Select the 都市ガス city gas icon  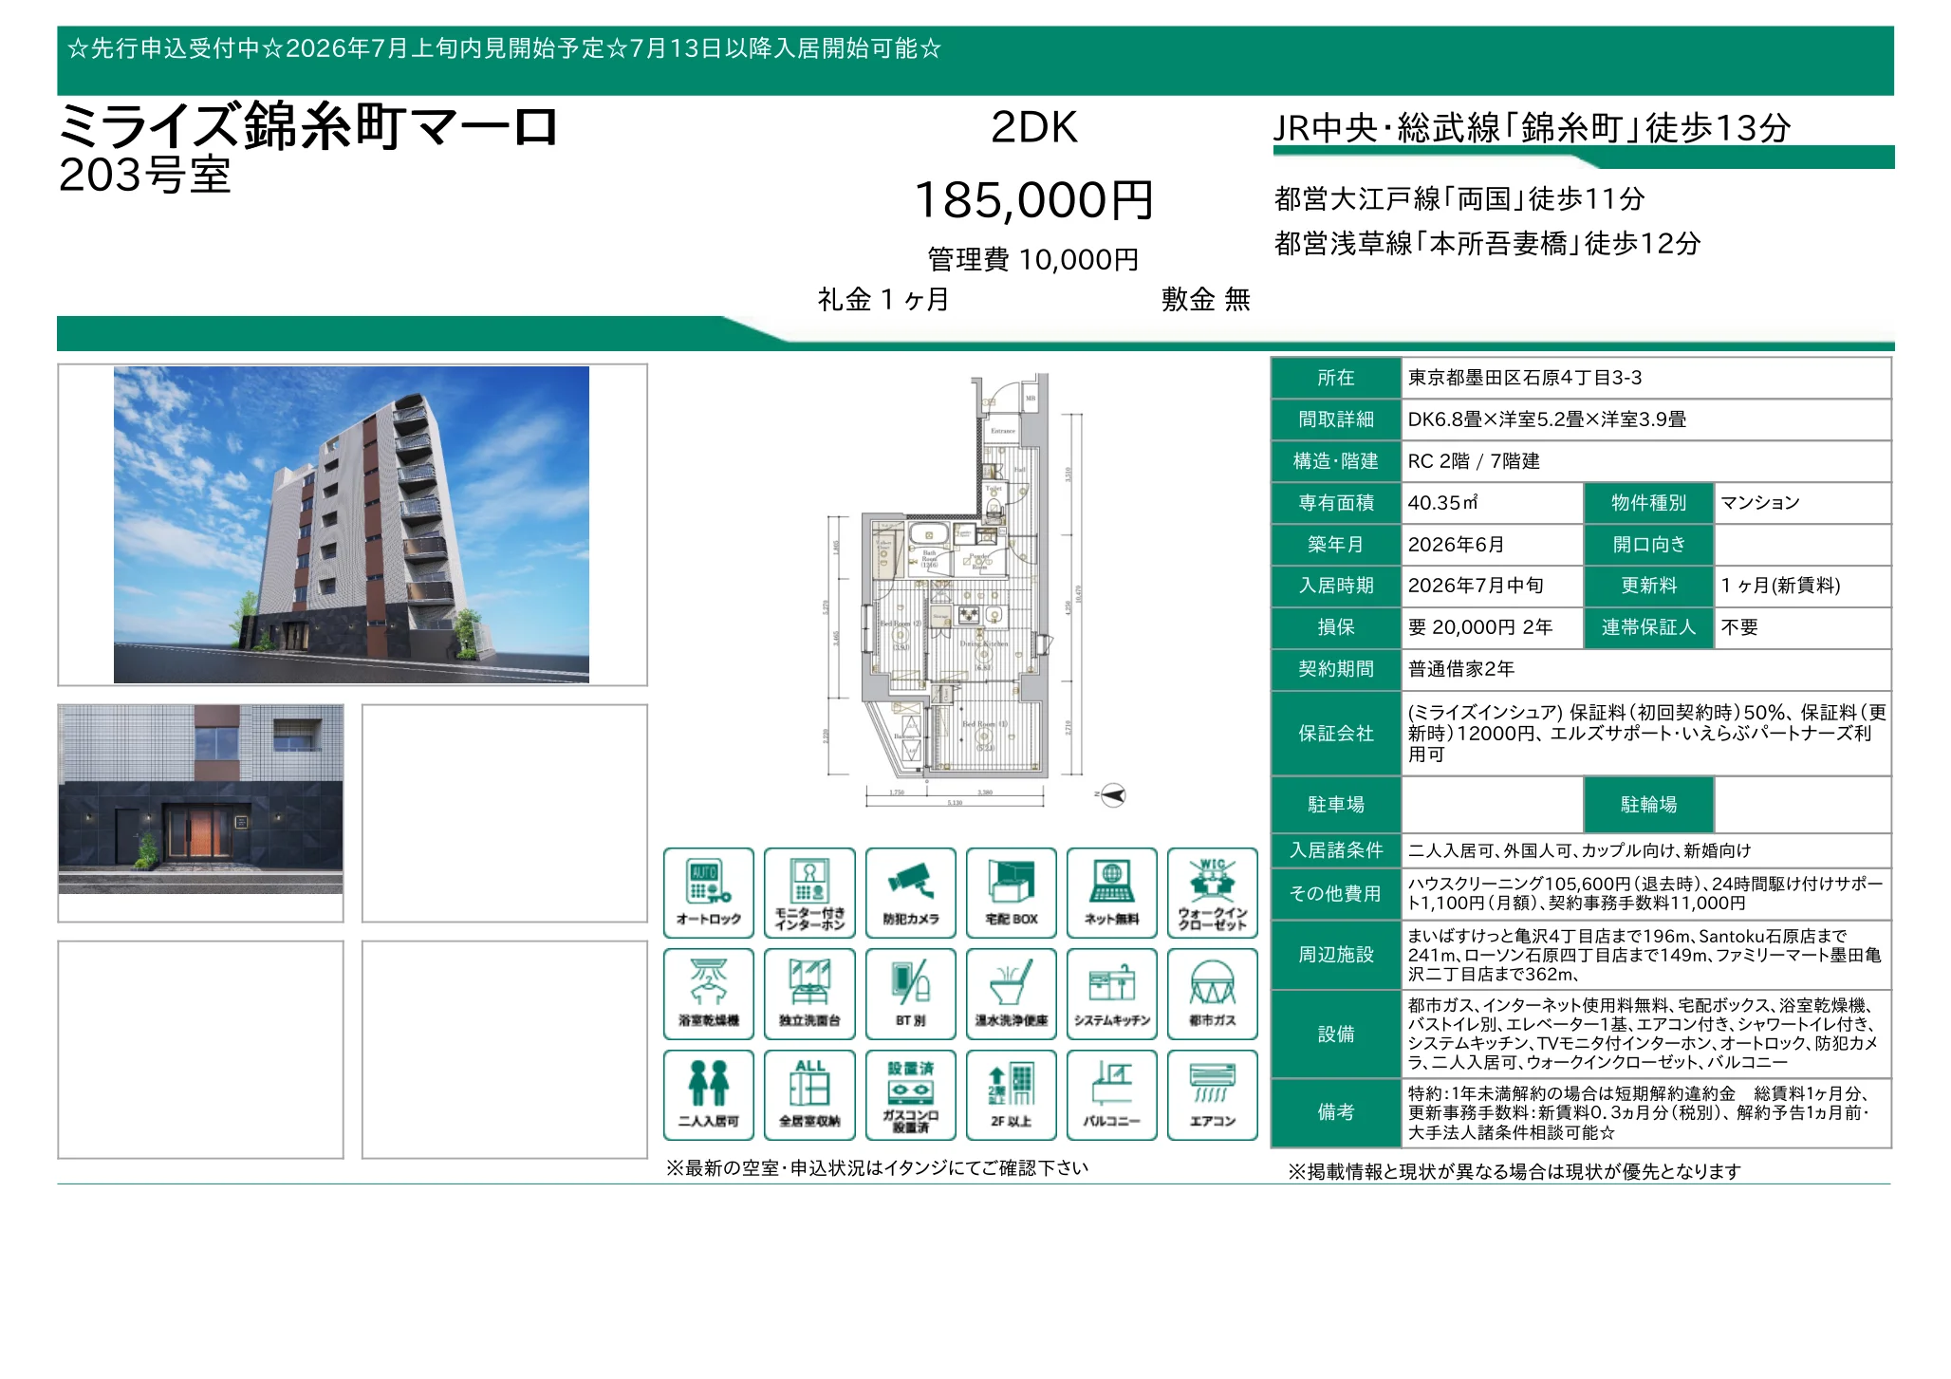coord(1213,994)
